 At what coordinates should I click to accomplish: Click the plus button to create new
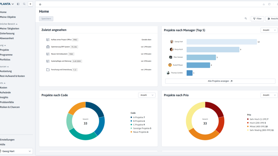(x=30, y=4)
